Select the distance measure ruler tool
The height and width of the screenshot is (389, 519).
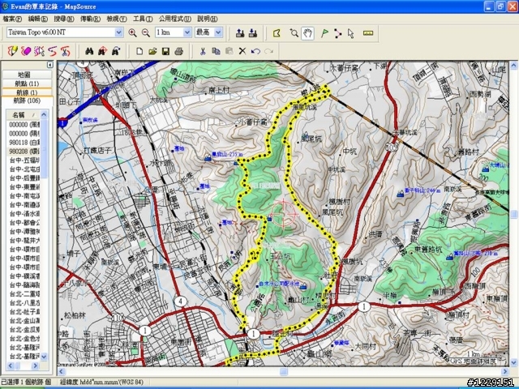tap(368, 33)
